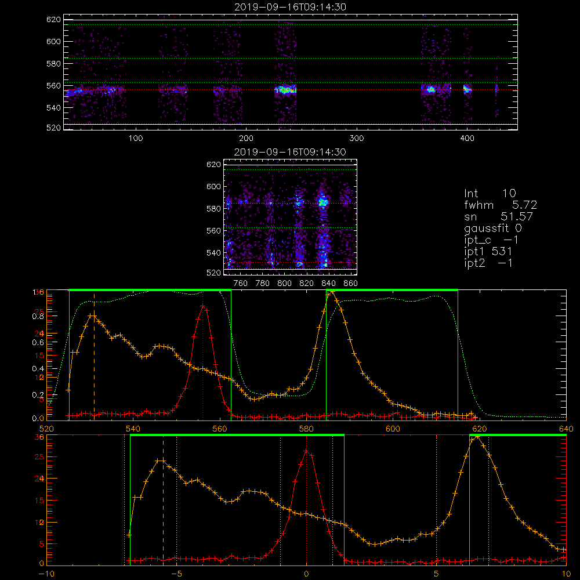Click the middle image x-axis label 800
The image size is (580, 580).
coord(284,284)
